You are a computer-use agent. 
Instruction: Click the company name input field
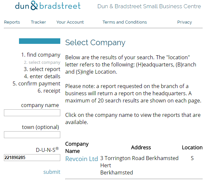click(x=32, y=113)
